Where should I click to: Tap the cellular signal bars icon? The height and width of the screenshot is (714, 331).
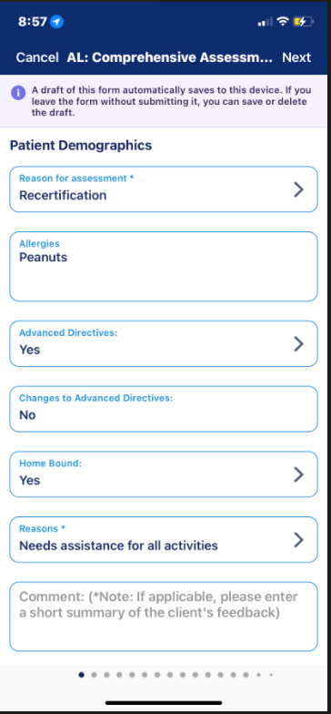tap(266, 22)
